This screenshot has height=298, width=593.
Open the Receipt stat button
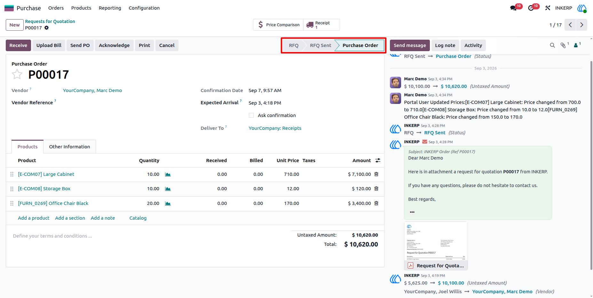(x=321, y=25)
